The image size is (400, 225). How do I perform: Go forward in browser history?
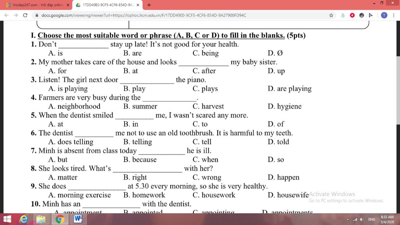pos(16,15)
